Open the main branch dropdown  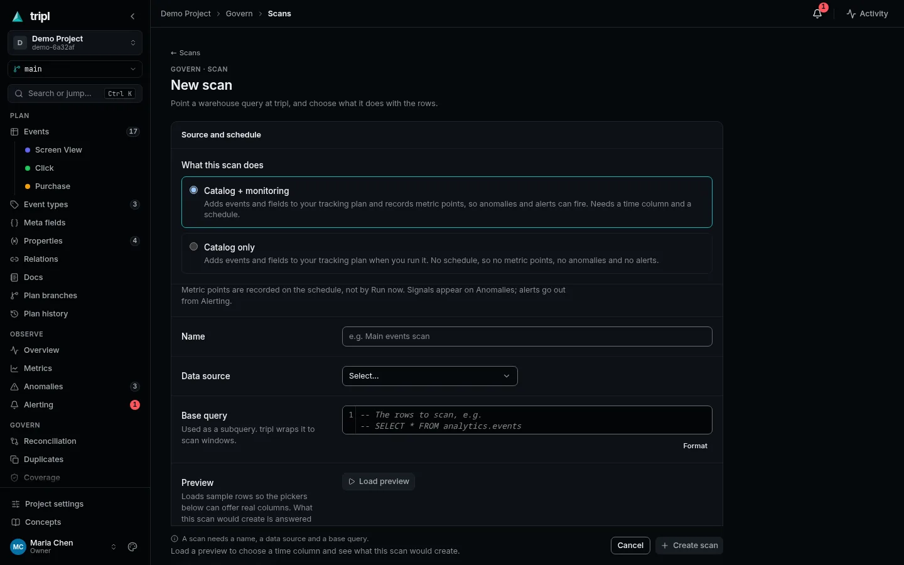(75, 69)
